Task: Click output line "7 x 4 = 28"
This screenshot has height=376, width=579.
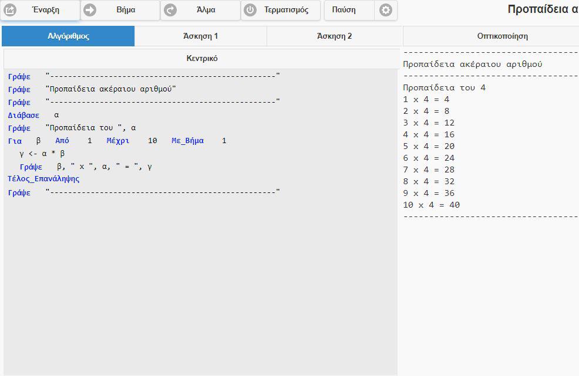Action: point(429,170)
